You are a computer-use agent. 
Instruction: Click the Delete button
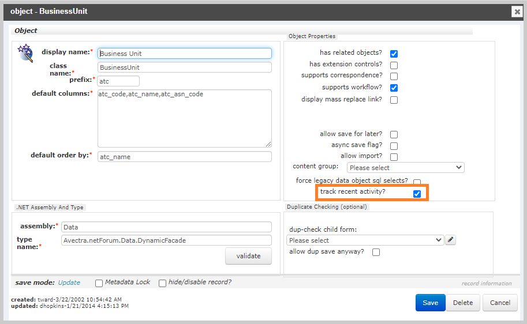coord(463,303)
